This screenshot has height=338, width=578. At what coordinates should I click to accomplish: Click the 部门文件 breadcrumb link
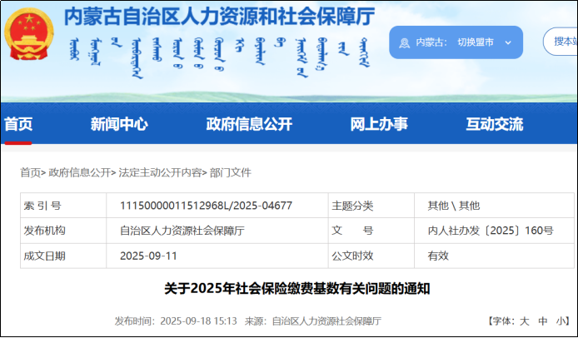pyautogui.click(x=231, y=172)
